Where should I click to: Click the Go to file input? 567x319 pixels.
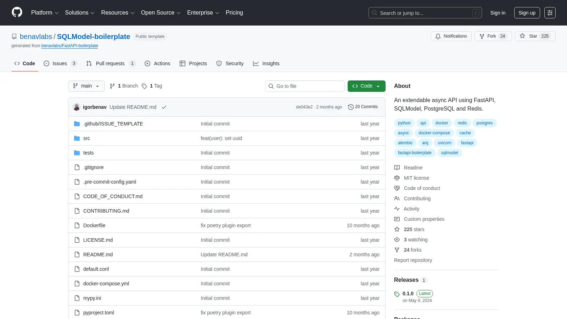(305, 86)
